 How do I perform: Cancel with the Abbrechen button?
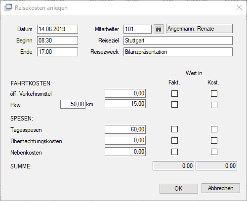pyautogui.click(x=221, y=188)
